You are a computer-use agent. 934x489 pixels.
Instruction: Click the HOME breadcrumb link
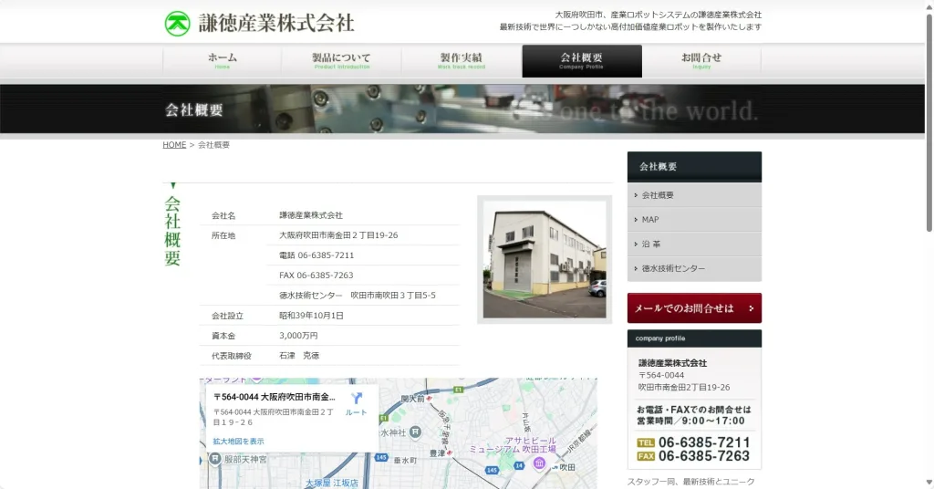pos(174,145)
